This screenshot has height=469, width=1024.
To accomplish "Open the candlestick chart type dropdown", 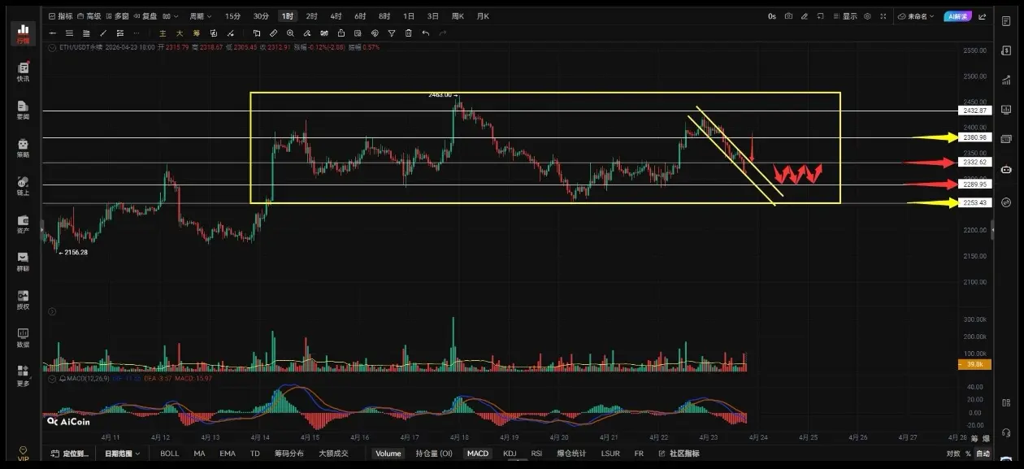I will tap(171, 16).
